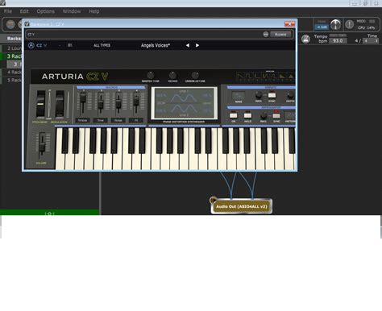Open the Angels Voices preset name list
The width and height of the screenshot is (382, 311).
pos(156,45)
